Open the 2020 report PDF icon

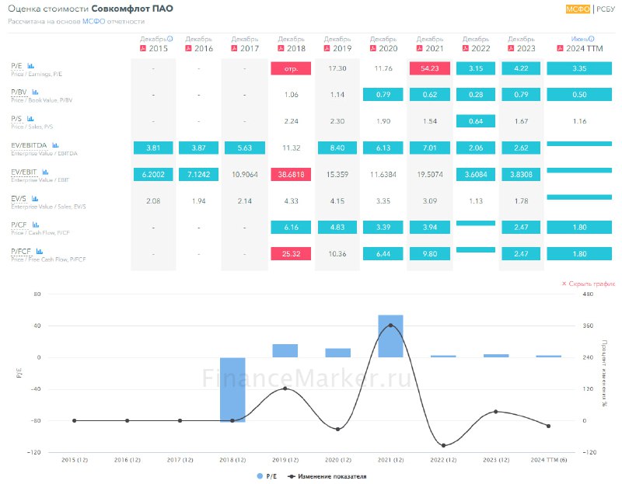373,48
